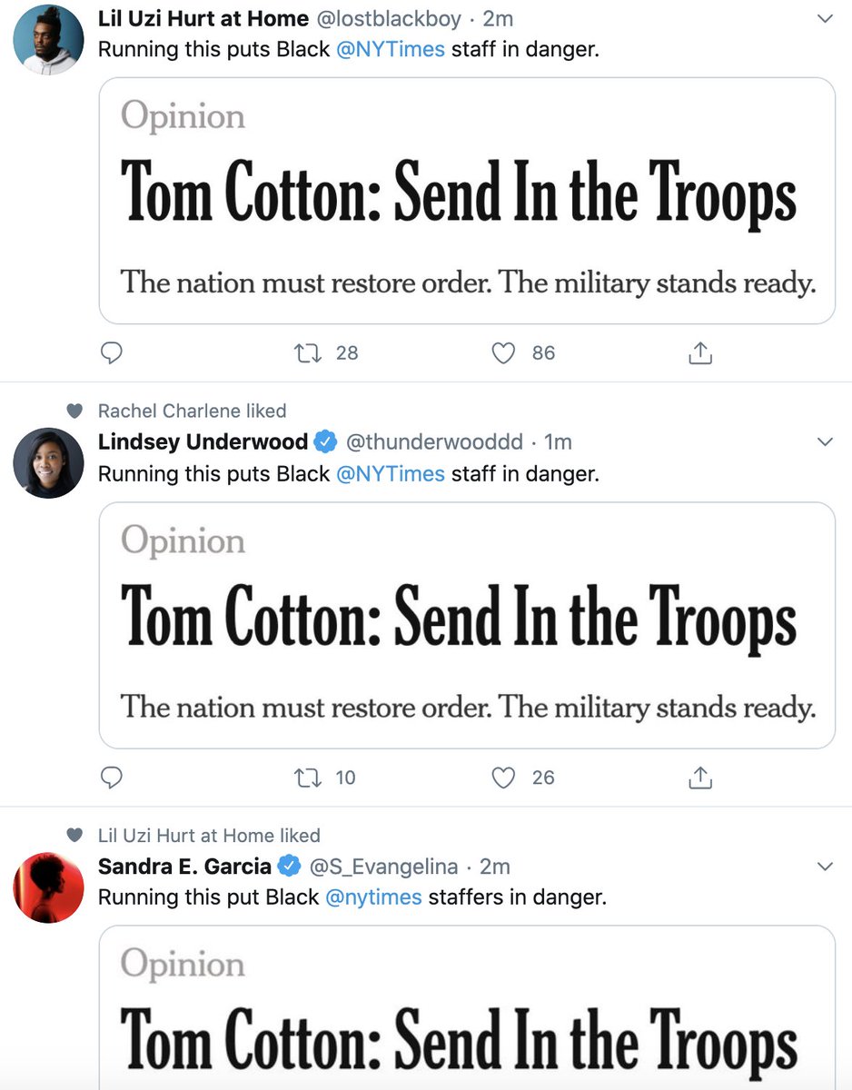Reply to Lil Uzi Hurt at Home's tweet
The width and height of the screenshot is (852, 1090).
(111, 353)
